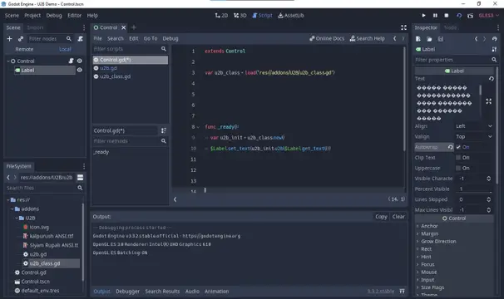Image resolution: width=504 pixels, height=299 pixels.
Task: Fold the _ready function at line 8
Action: 198,127
